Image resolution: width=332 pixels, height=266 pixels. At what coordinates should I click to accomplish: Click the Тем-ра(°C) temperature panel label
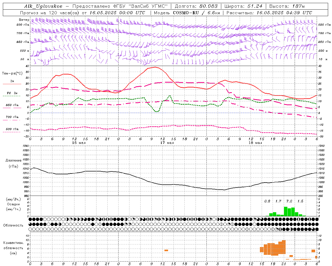pos(12,74)
